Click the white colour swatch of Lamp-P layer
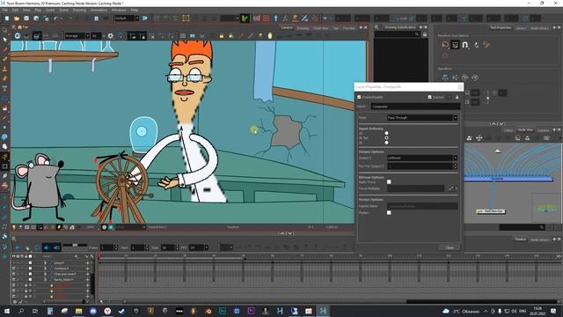563x317 pixels. tap(30, 263)
